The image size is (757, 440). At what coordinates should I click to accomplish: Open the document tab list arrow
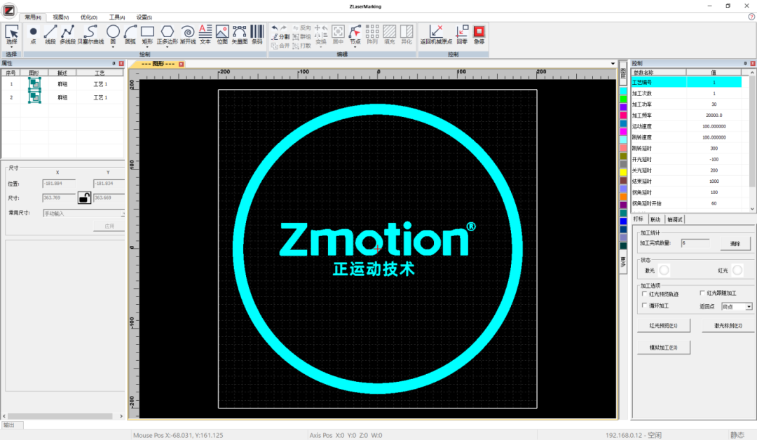coord(613,64)
